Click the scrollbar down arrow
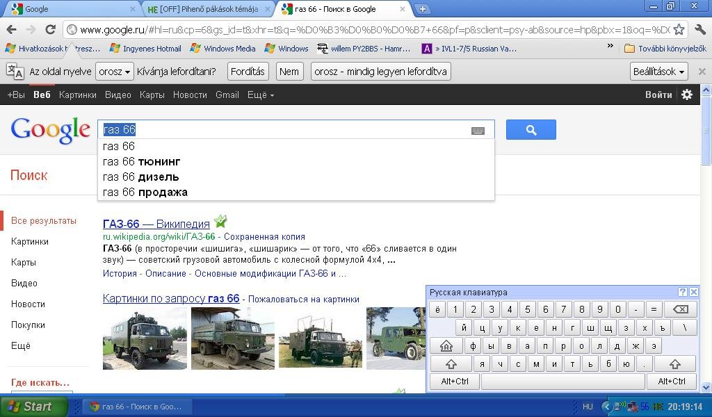This screenshot has width=712, height=417. tap(706, 388)
